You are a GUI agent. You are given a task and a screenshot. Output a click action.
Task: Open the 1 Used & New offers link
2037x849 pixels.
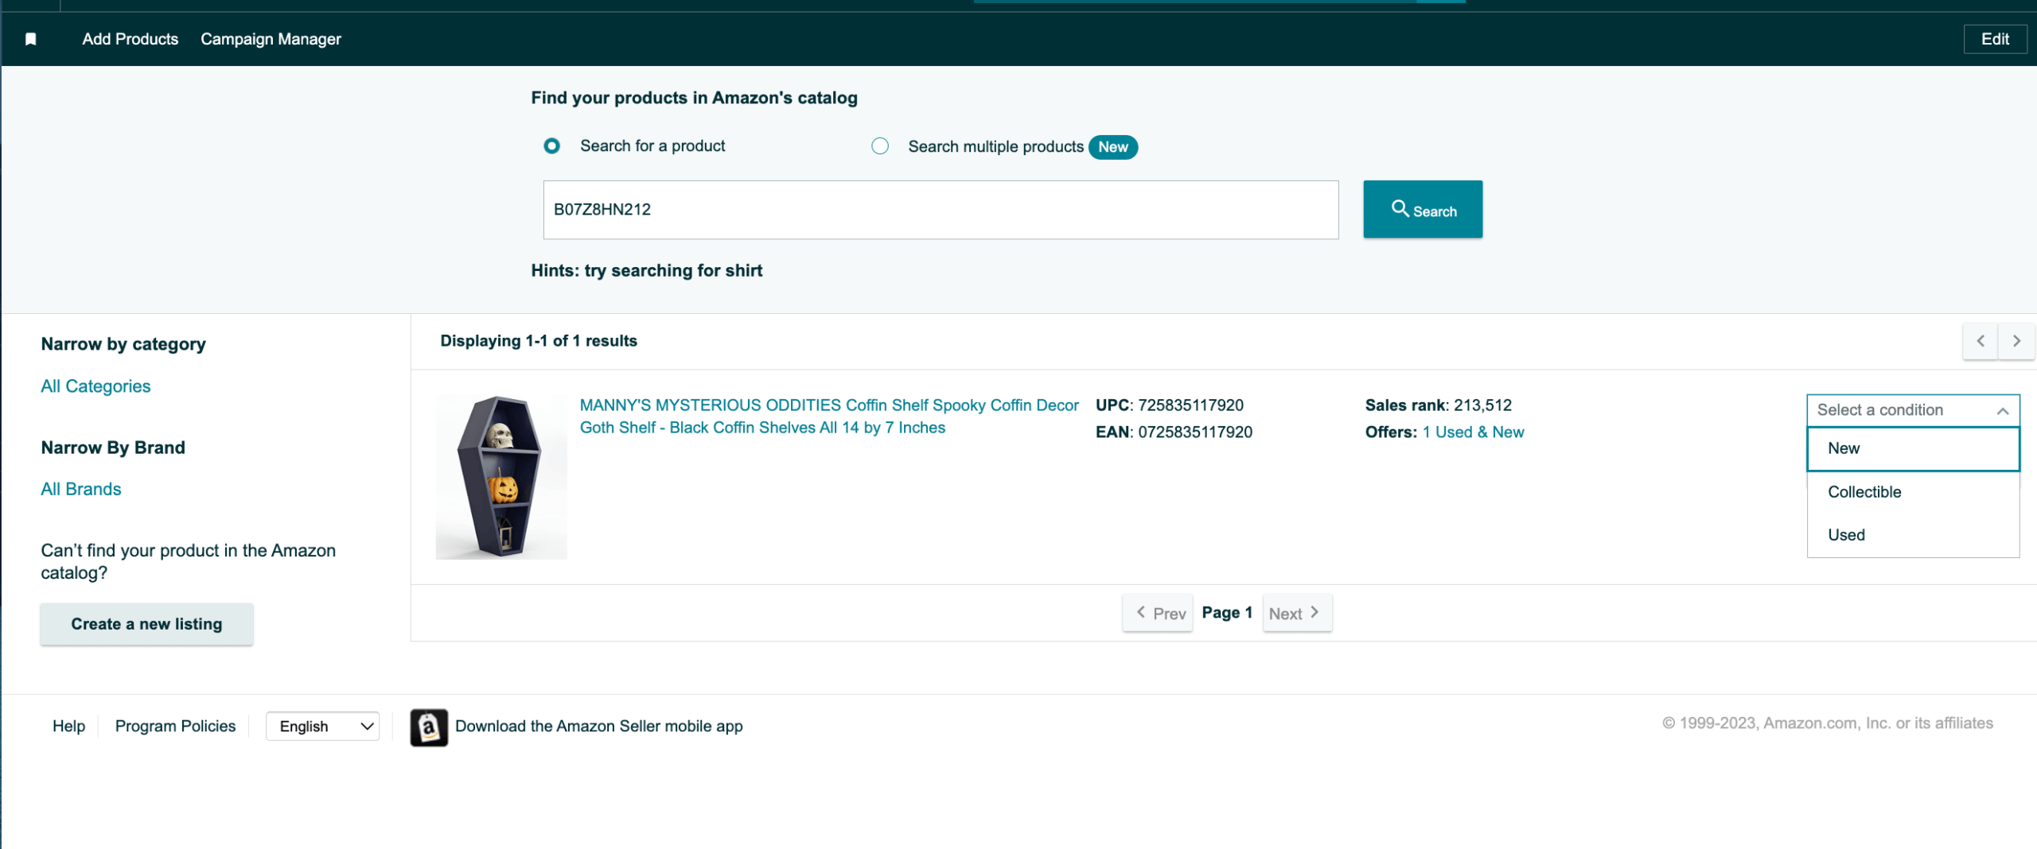pos(1474,432)
